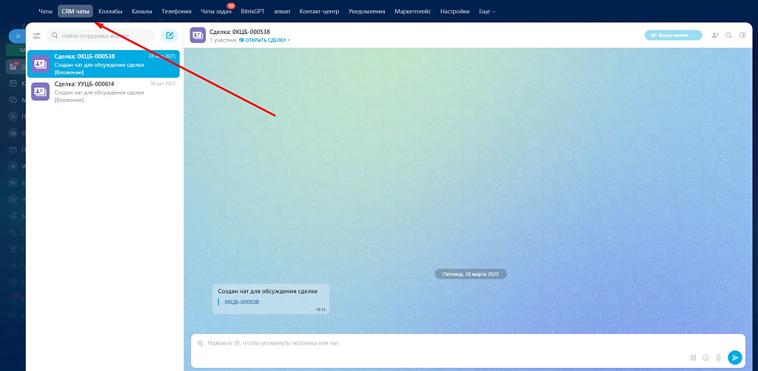Expand the Видеозвонок dropdown arrow

pyautogui.click(x=697, y=35)
